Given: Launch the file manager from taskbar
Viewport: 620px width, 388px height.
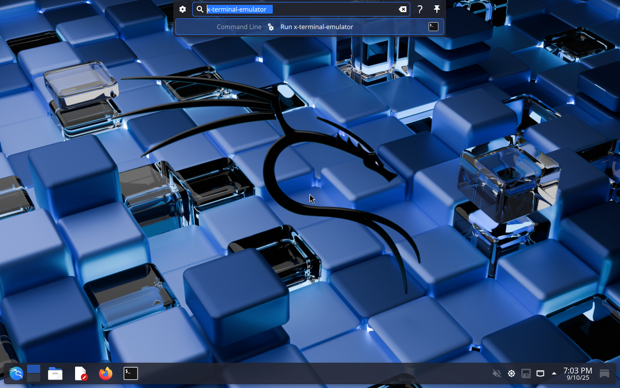Looking at the screenshot, I should pyautogui.click(x=55, y=373).
